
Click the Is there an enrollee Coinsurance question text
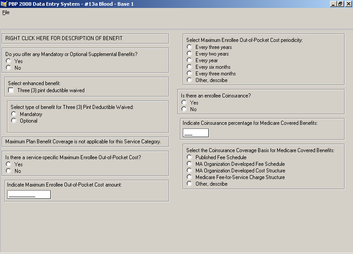pyautogui.click(x=216, y=96)
